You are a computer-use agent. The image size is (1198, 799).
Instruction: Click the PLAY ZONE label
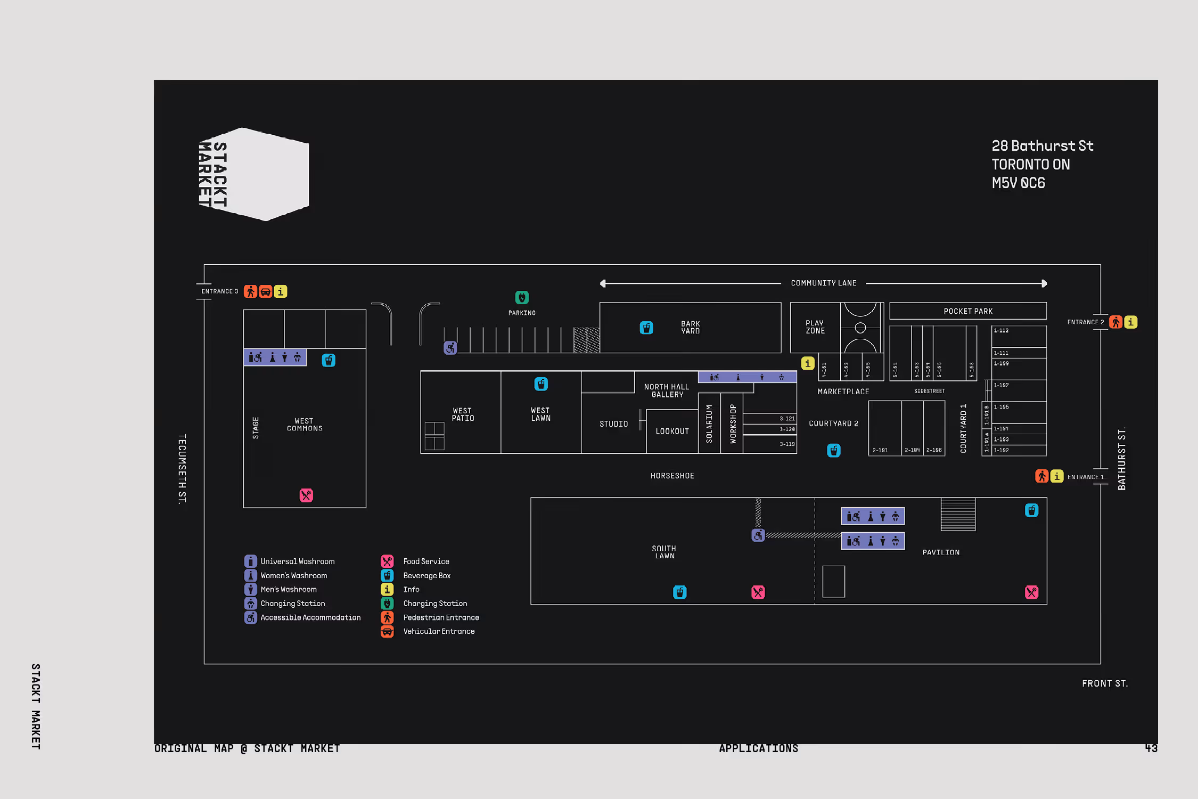[815, 327]
